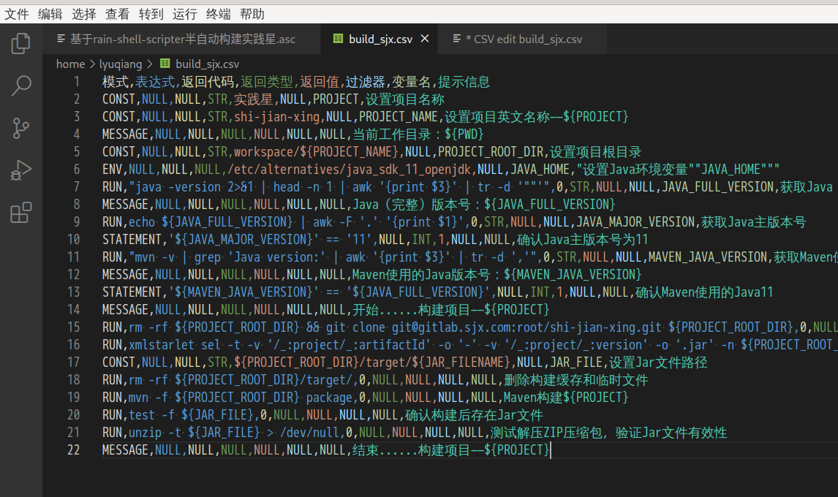Open the 终端 menu
The image size is (838, 497).
[218, 14]
